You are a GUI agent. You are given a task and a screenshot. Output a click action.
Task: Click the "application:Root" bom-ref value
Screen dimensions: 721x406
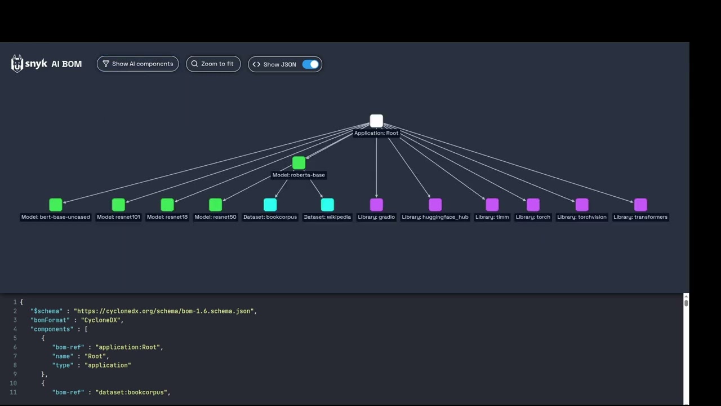(x=129, y=347)
